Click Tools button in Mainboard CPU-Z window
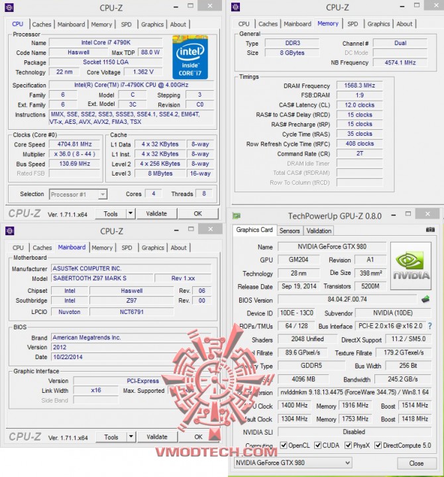This screenshot has height=477, width=444. 111,437
